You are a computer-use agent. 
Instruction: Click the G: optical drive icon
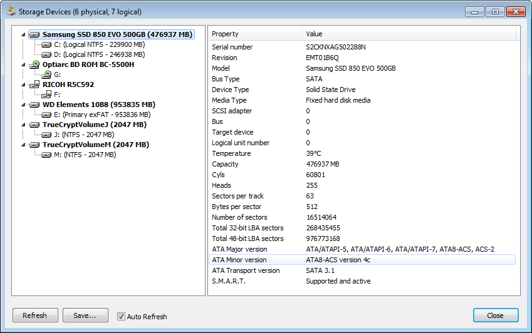coord(46,74)
